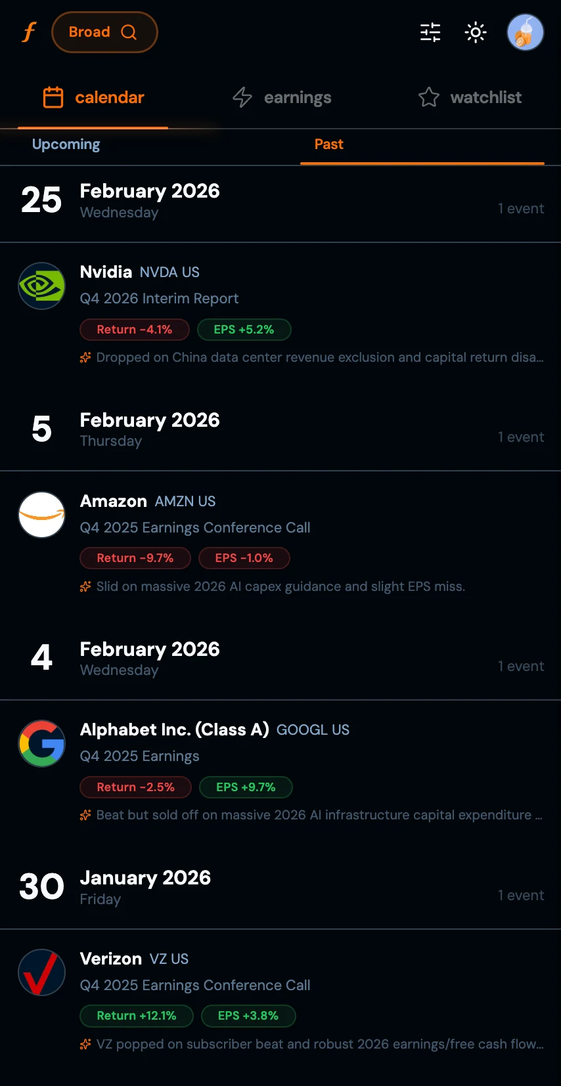561x1086 pixels.
Task: Click the Verizon company logo
Action: point(41,972)
